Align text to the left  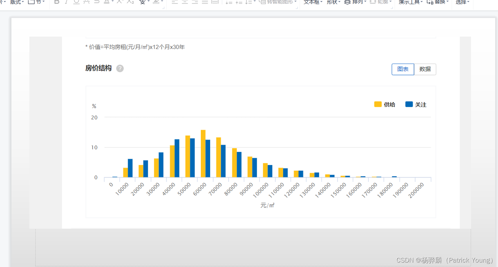click(175, 2)
